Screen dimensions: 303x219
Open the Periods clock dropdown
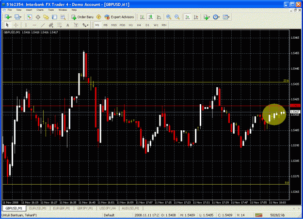[216, 17]
